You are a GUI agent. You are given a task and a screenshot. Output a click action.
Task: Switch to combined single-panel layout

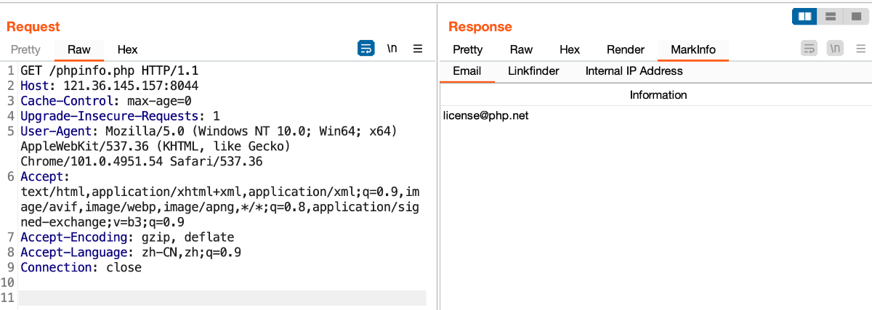(x=855, y=16)
